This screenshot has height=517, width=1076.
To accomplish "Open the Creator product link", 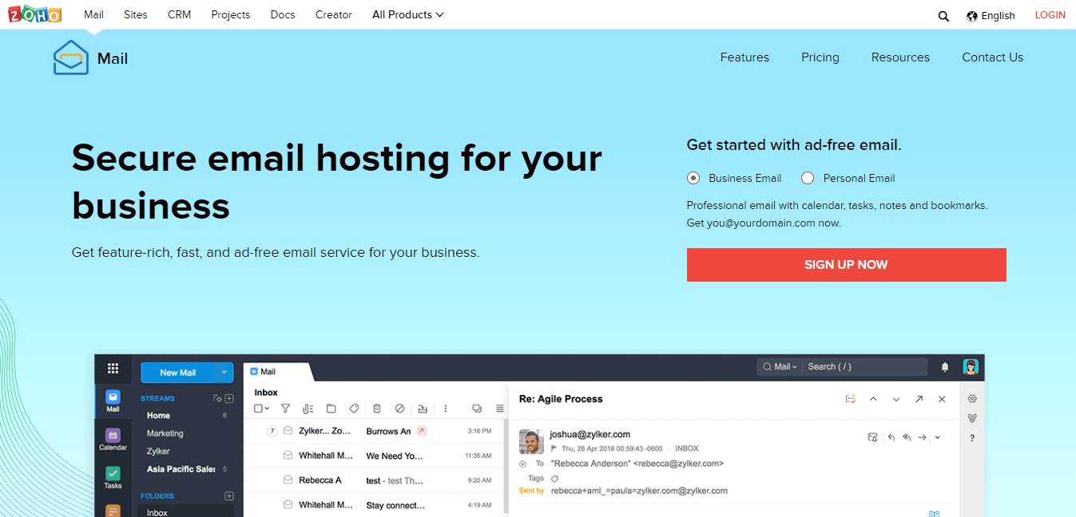I will tap(334, 14).
